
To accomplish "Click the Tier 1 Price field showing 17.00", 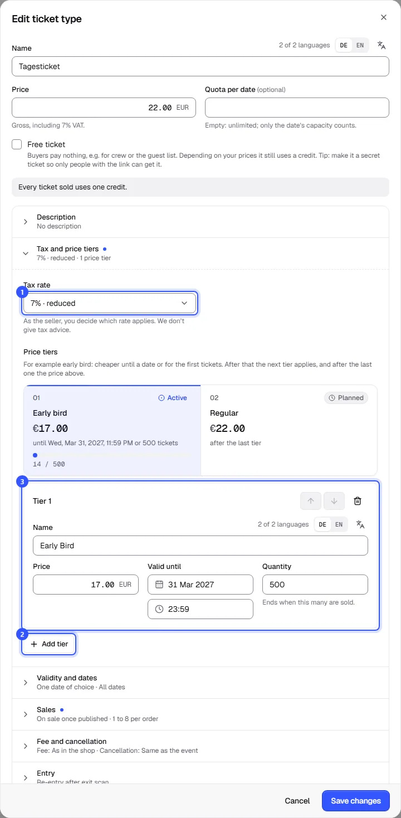I will [x=86, y=585].
